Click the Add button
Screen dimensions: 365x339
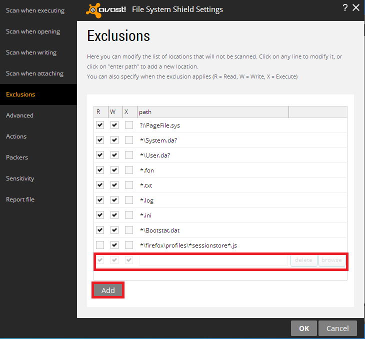click(x=108, y=290)
